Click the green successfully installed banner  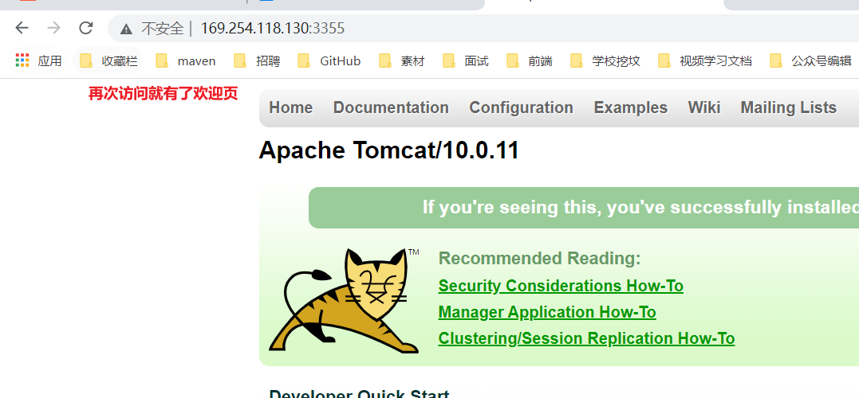(x=584, y=208)
